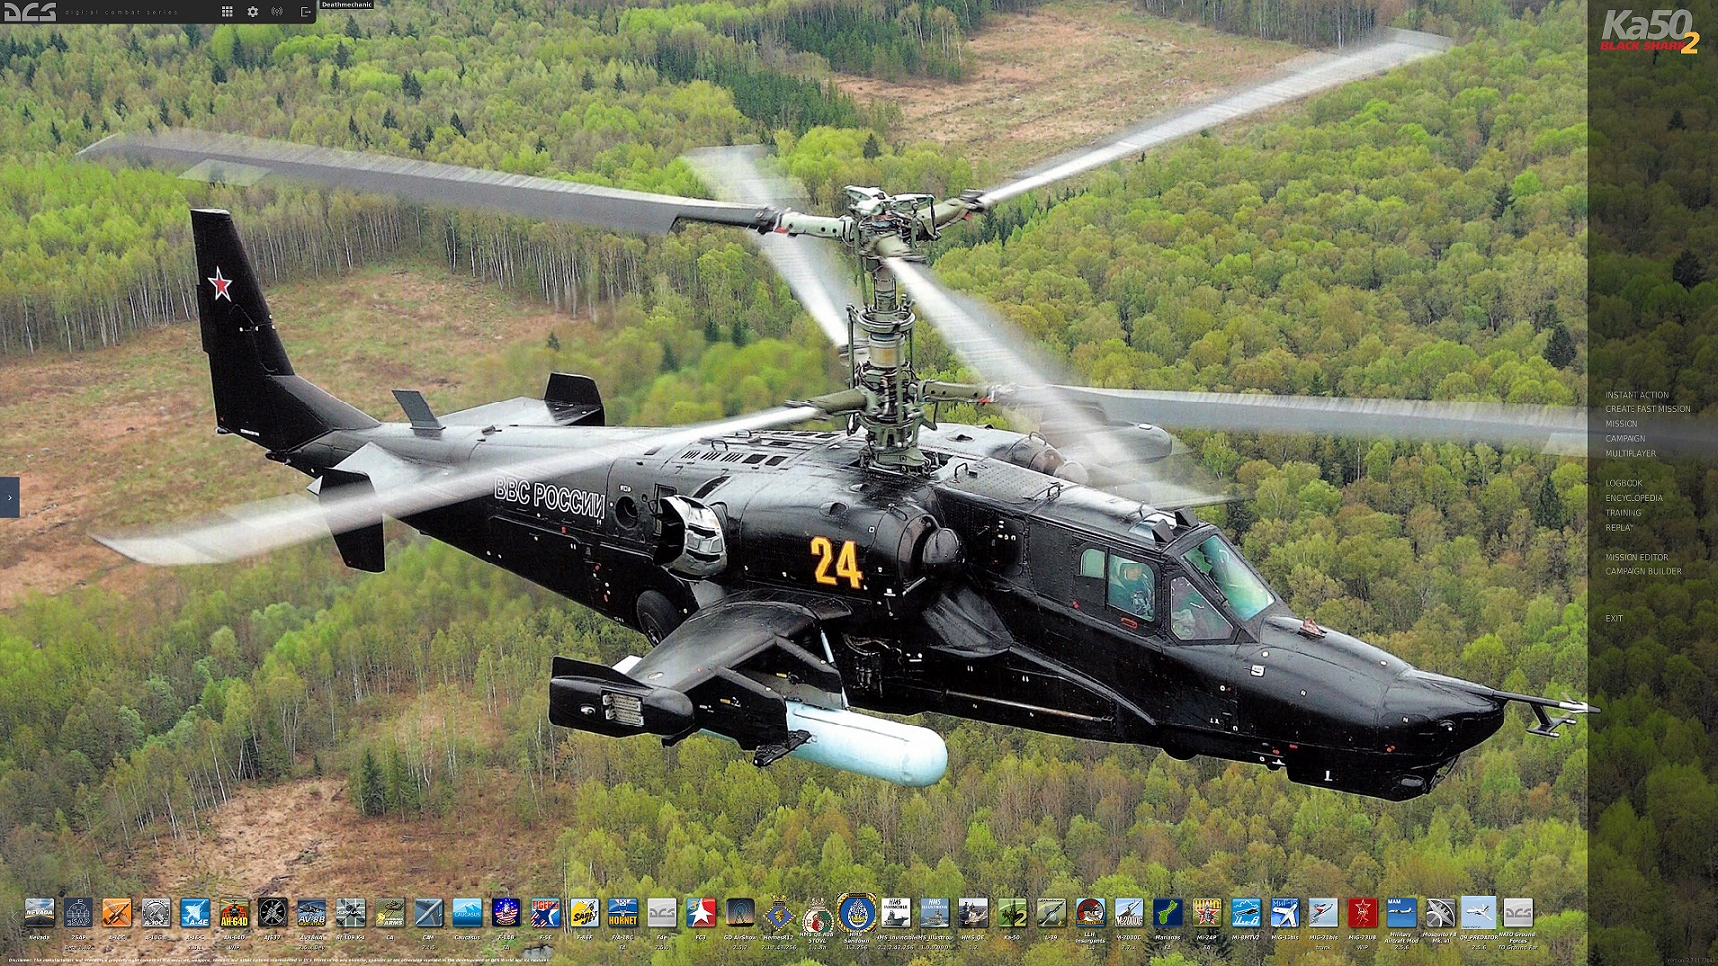Viewport: 1718px width, 966px height.
Task: Click the DCS logo in top-left
Action: [x=30, y=12]
